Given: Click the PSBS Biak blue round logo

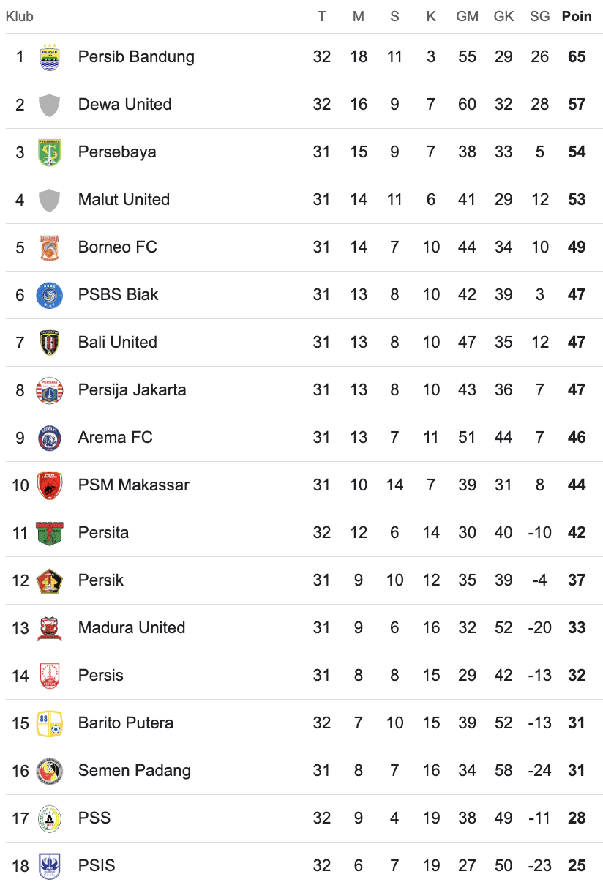Looking at the screenshot, I should tap(49, 295).
